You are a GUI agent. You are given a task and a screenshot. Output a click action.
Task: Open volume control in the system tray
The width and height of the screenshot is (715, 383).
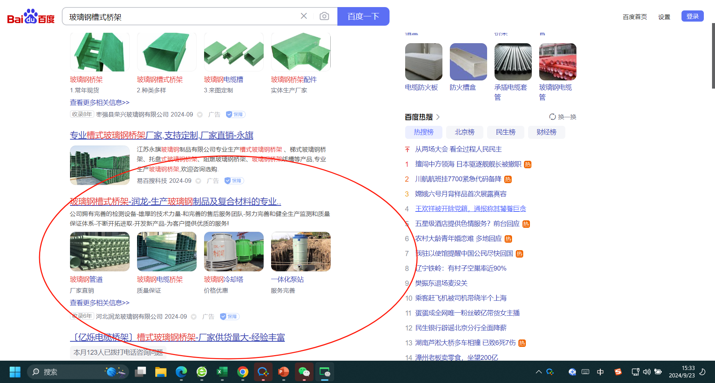pyautogui.click(x=647, y=372)
